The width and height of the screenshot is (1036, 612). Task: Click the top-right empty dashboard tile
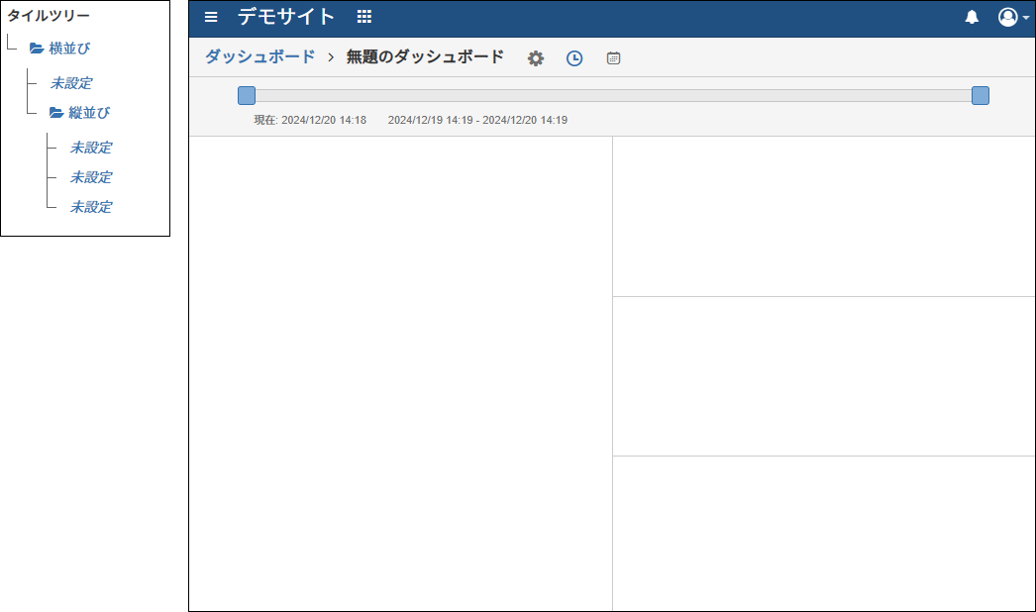(824, 216)
